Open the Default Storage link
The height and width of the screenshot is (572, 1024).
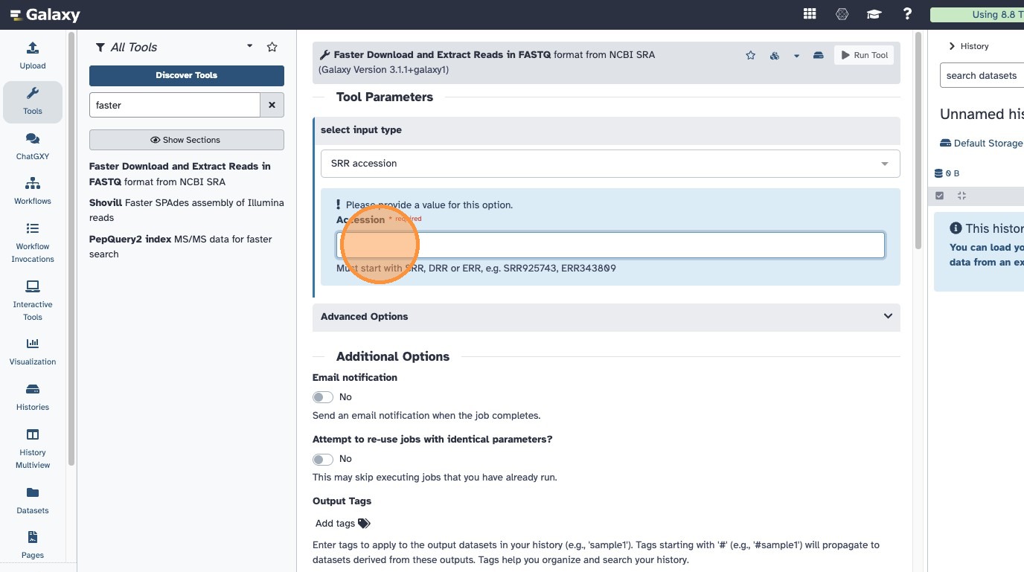tap(982, 143)
